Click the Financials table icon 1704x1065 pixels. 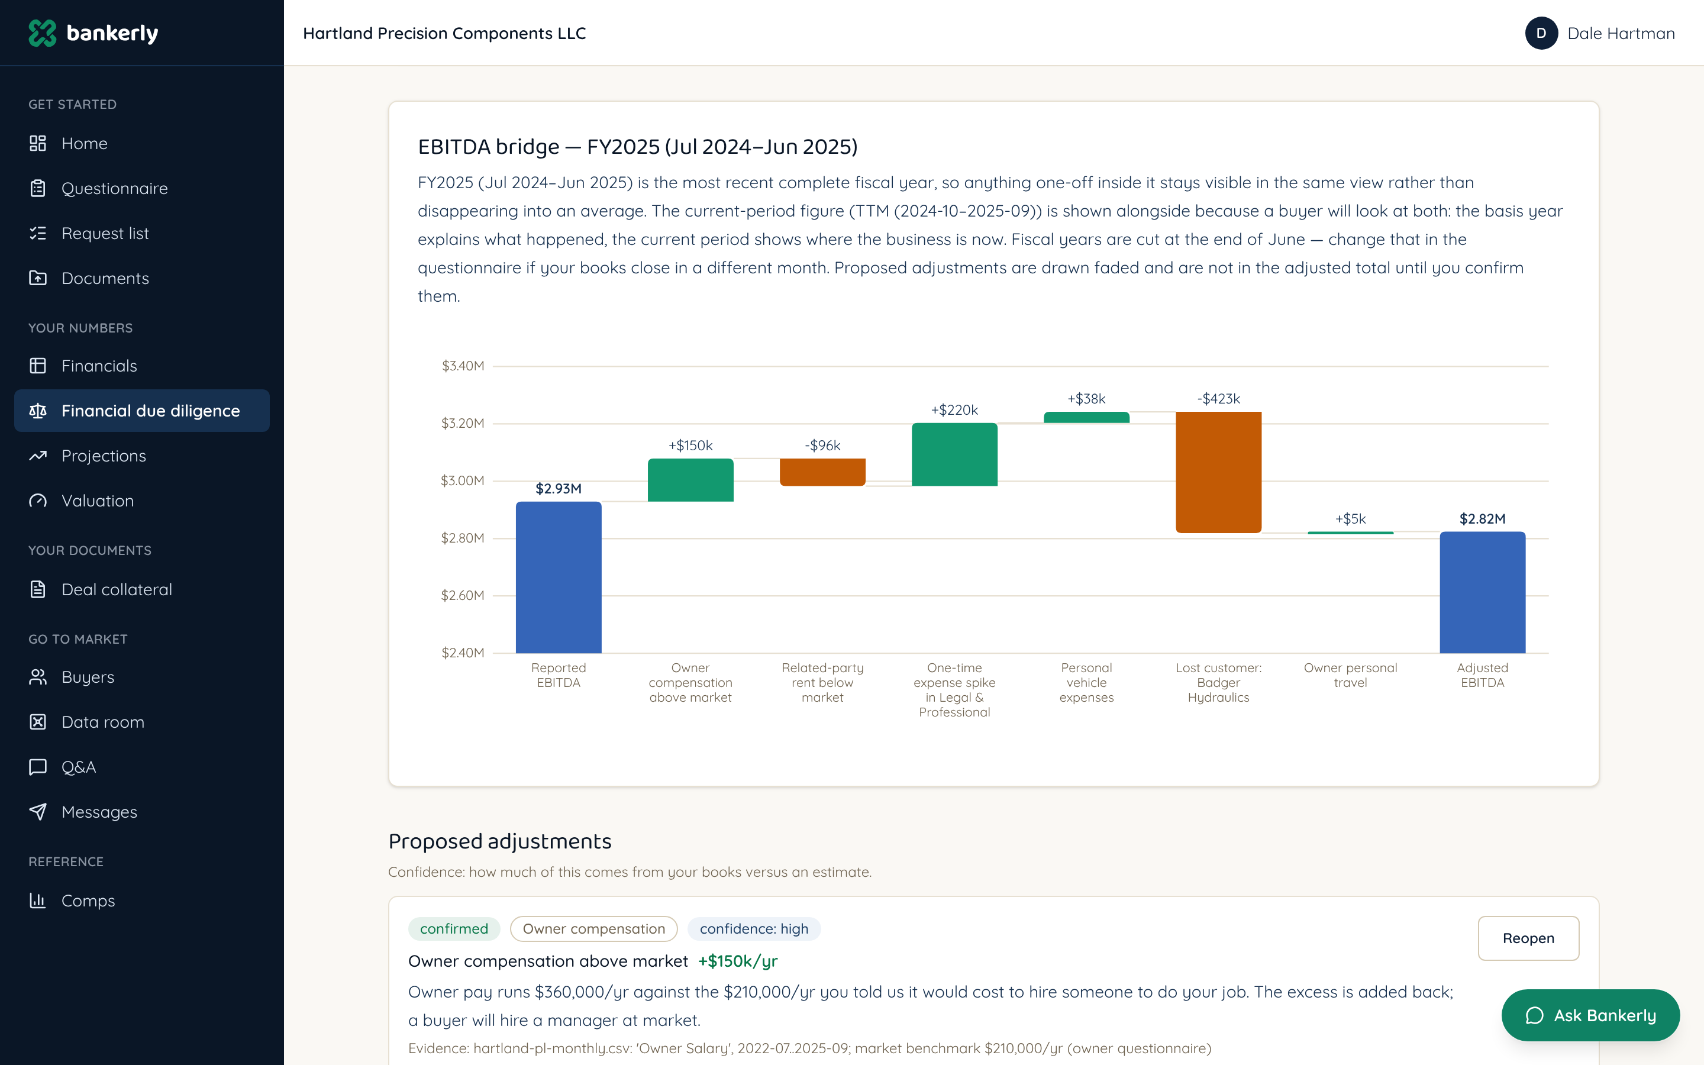pos(38,366)
